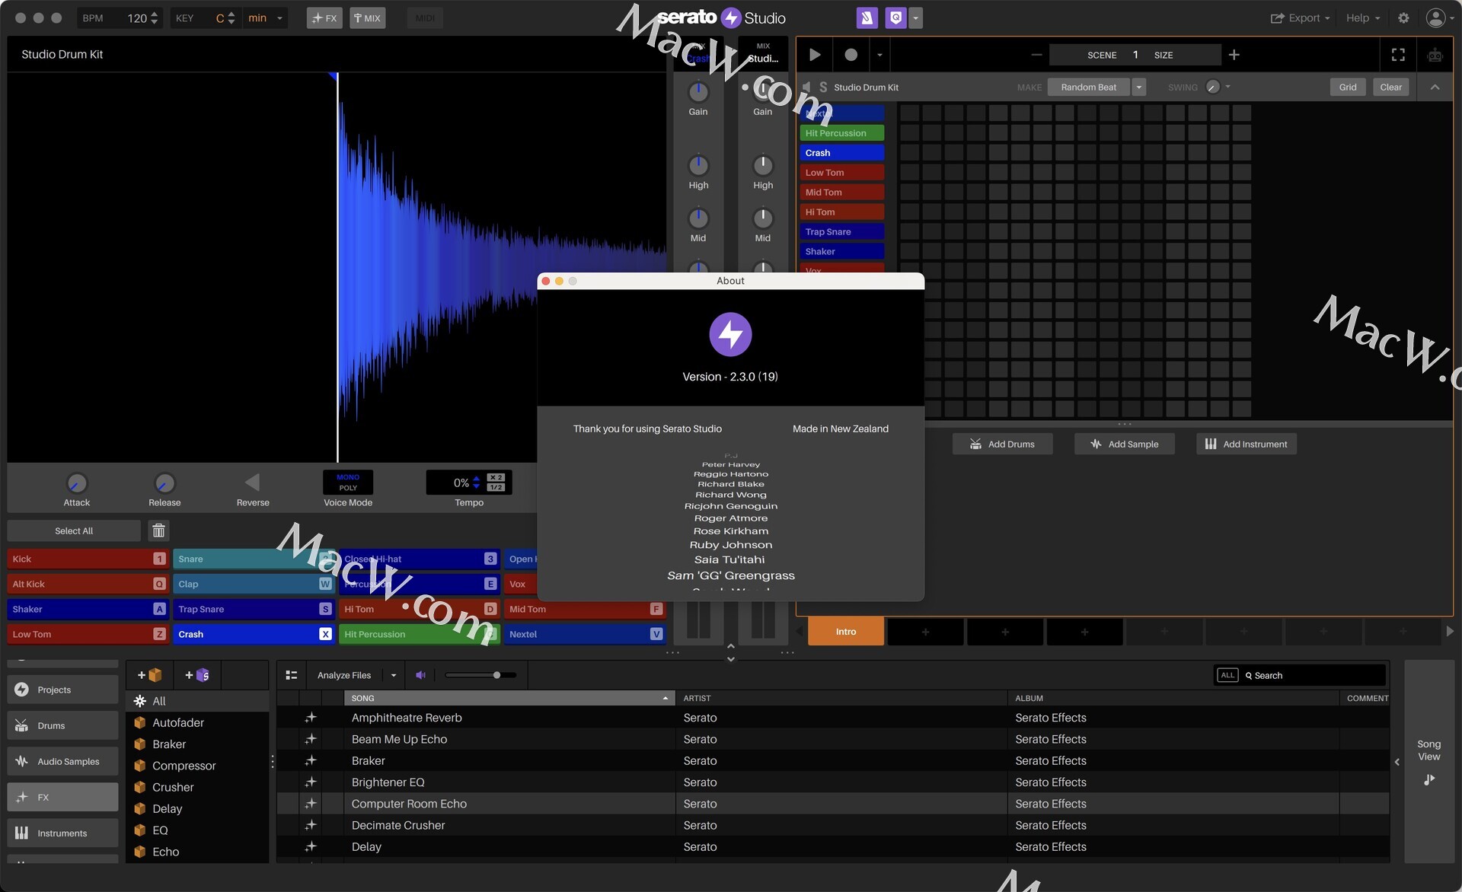Open the Help menu

click(x=1362, y=18)
